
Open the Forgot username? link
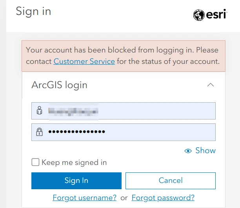pos(84,197)
